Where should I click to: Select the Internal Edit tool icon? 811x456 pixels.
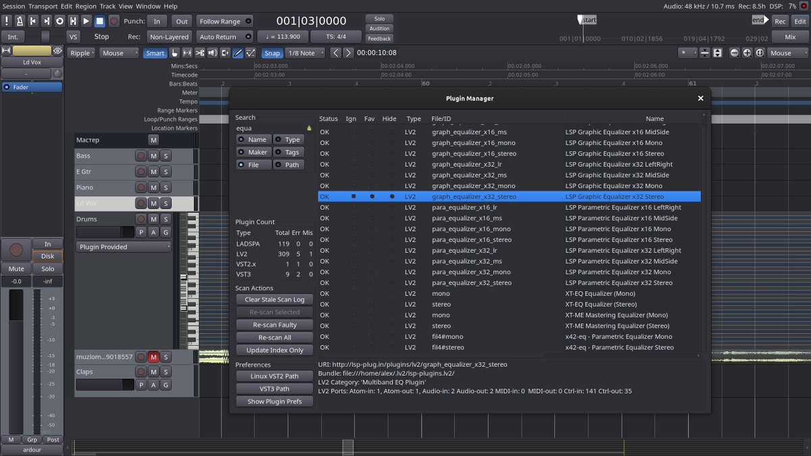(251, 53)
